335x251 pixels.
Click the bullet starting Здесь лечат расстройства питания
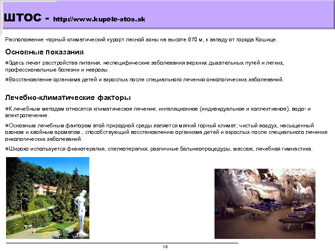click(145, 66)
